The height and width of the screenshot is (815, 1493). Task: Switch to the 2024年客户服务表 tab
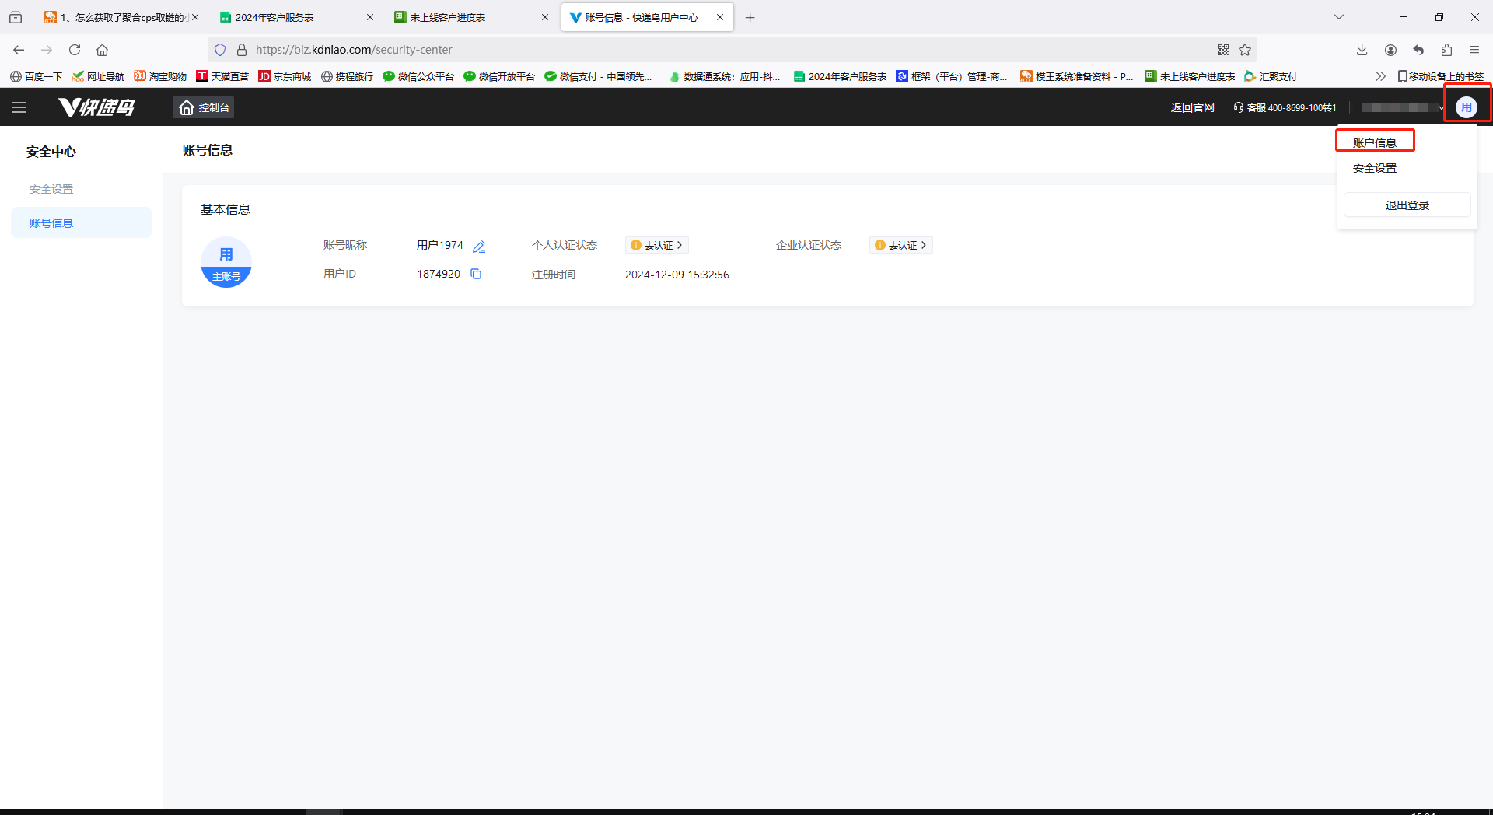click(274, 17)
